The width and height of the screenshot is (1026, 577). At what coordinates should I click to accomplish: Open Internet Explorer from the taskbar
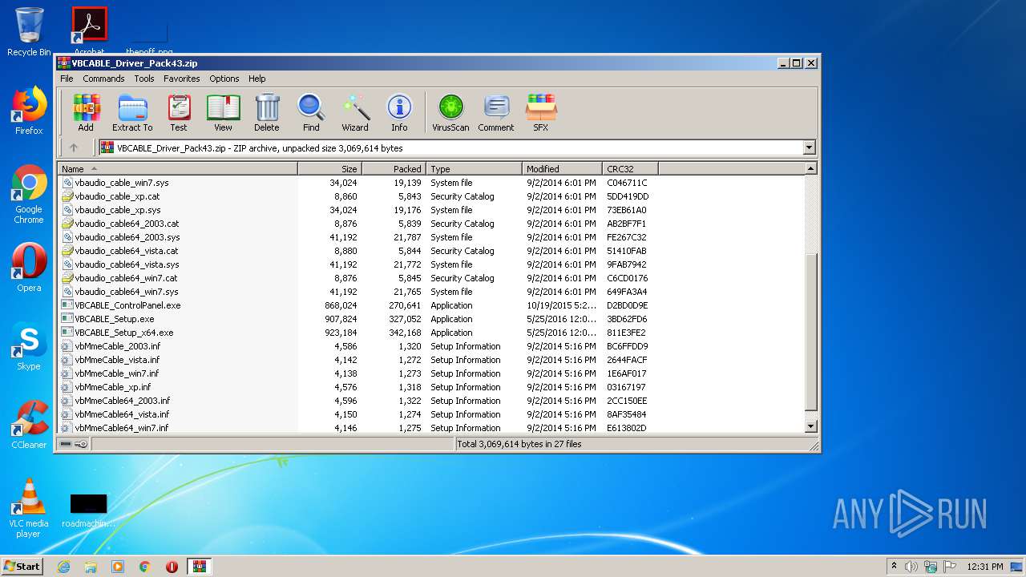click(x=63, y=567)
